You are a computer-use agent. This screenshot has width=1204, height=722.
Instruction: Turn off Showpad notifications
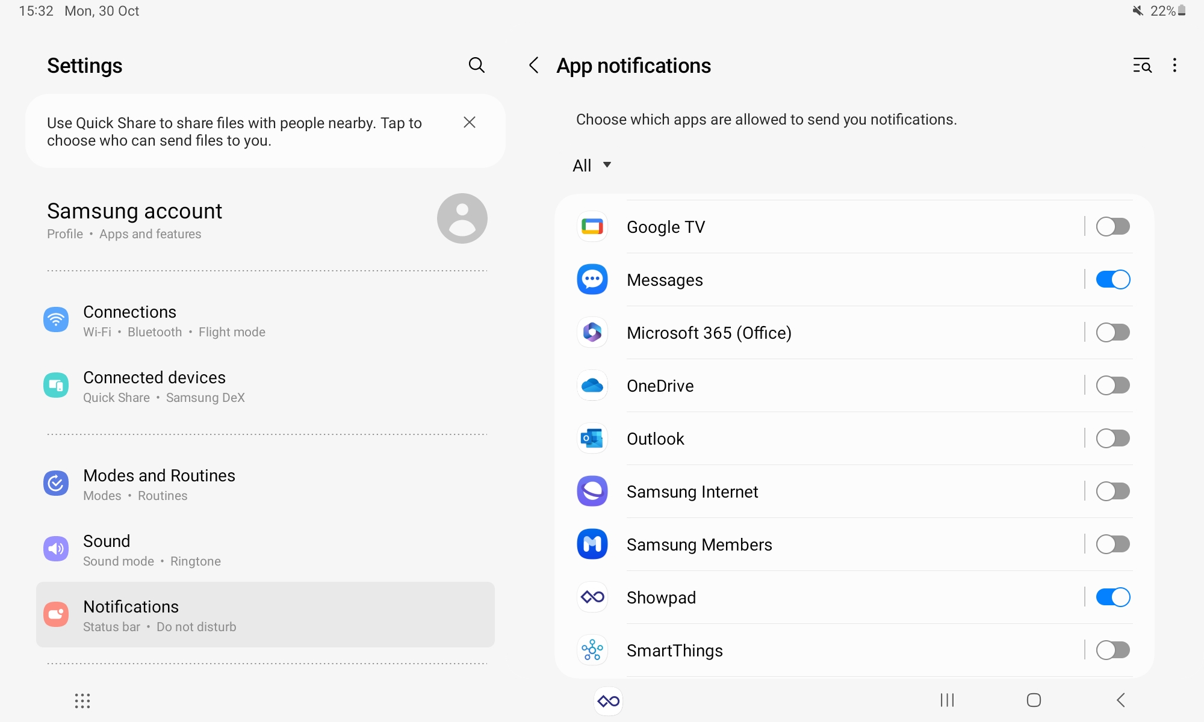pos(1112,597)
